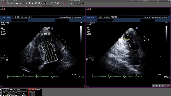Click the Quality Assurance button

159,1
